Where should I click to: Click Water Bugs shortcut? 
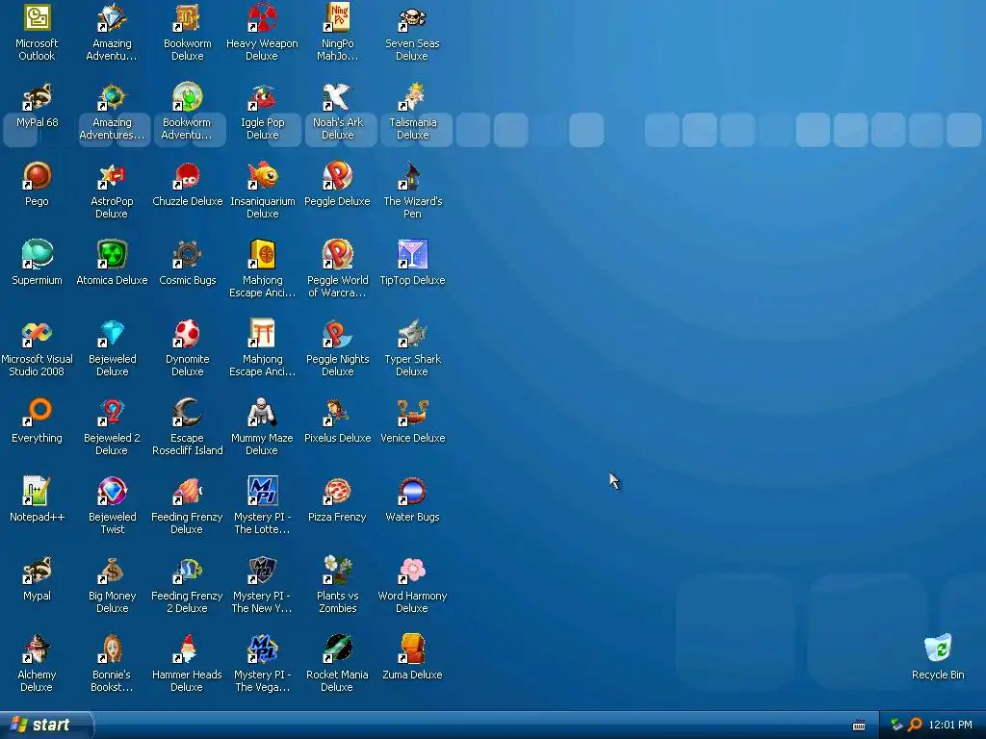click(412, 492)
